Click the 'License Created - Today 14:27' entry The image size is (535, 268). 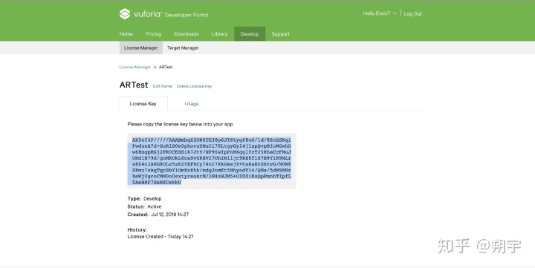[160, 236]
